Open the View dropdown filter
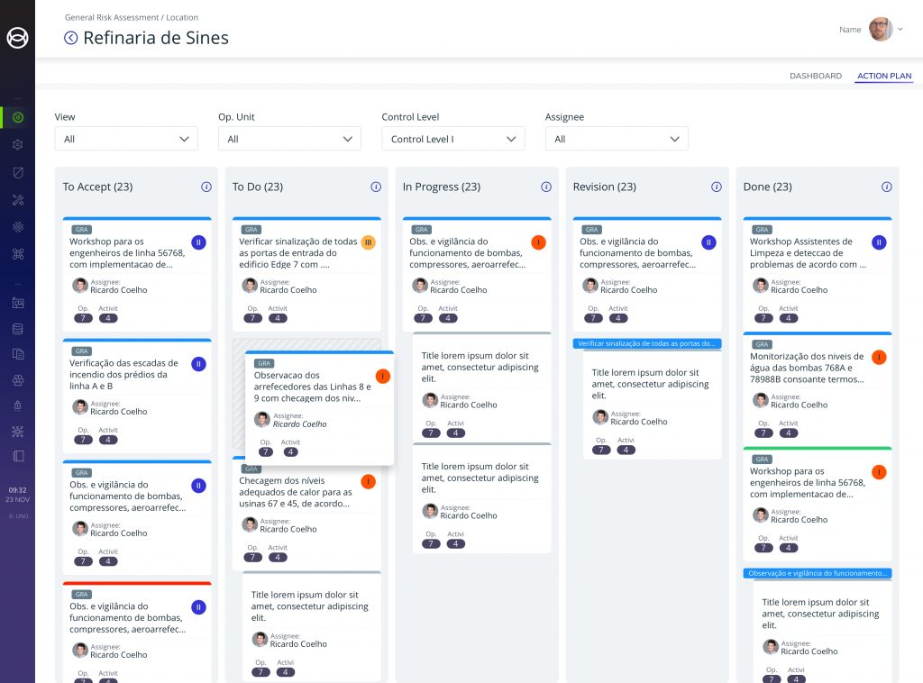This screenshot has width=923, height=683. coord(126,139)
